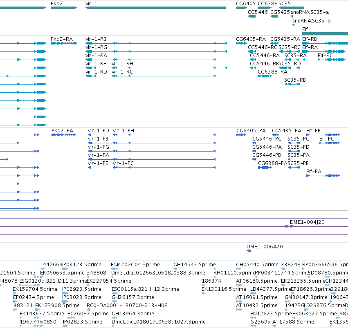Open protein label CG6405-PA

click(251, 131)
